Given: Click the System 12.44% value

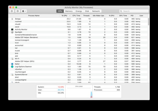Looking at the screenshot, I should tap(61, 87).
